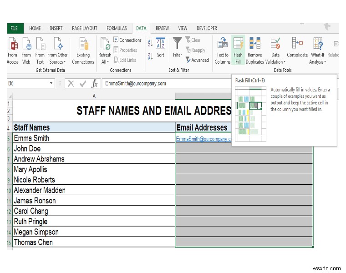346x273 pixels.
Task: Expand the Data Validation dropdown
Action: tap(285, 62)
